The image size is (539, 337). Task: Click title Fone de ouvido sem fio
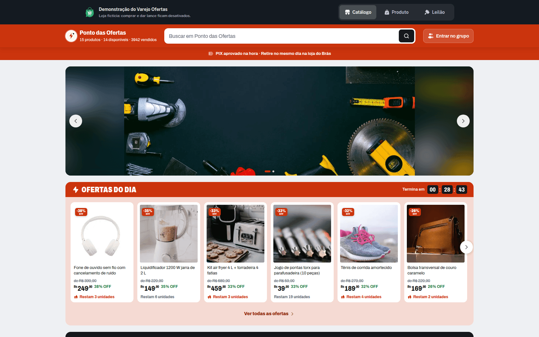(99, 270)
